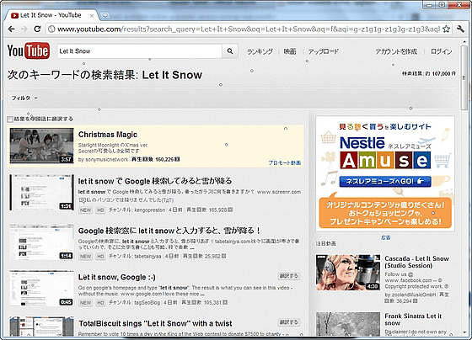
Task: Click the Nestle Amuse ad logo
Action: click(x=385, y=152)
